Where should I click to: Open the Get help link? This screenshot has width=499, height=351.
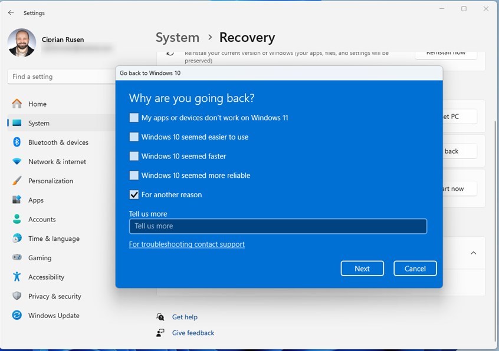pyautogui.click(x=185, y=317)
